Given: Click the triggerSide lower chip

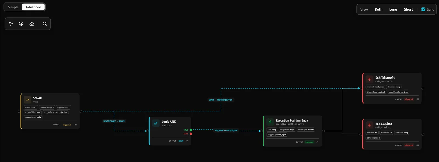Looking at the screenshot, I should pos(33,112).
